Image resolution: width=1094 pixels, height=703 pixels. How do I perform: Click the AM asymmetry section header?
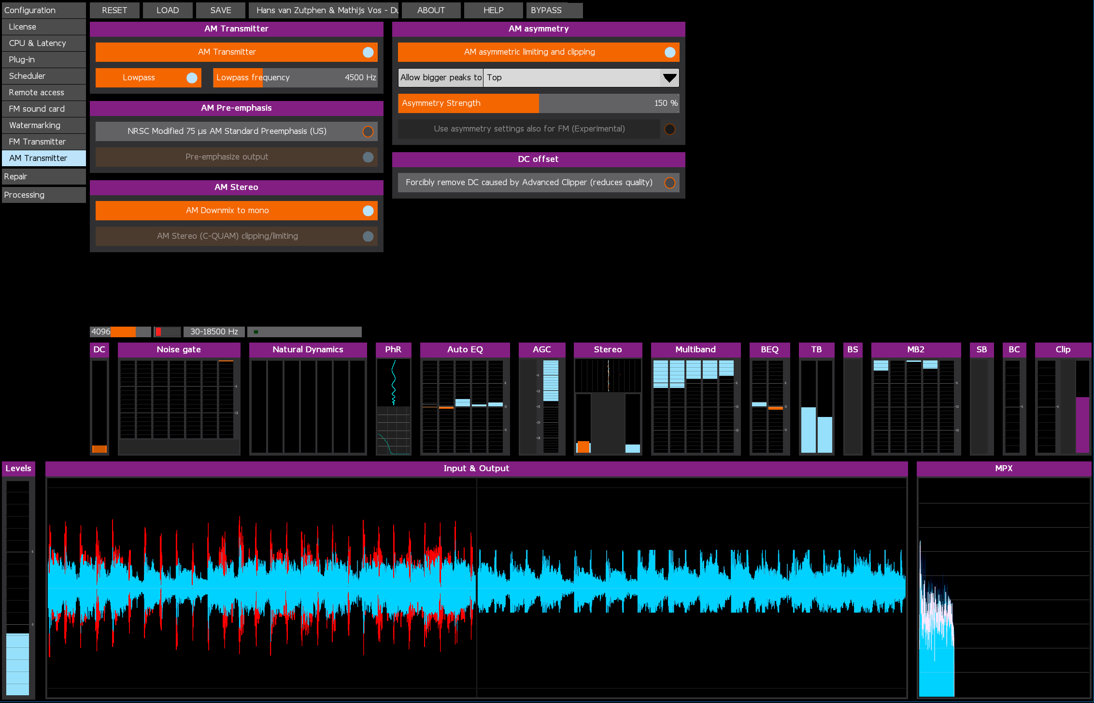click(539, 29)
